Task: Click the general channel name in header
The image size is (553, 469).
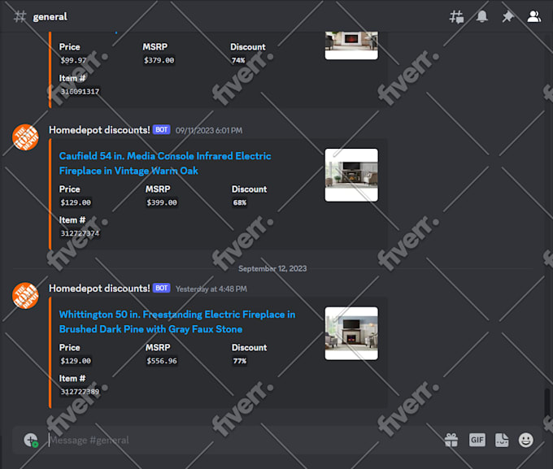Action: [x=50, y=16]
